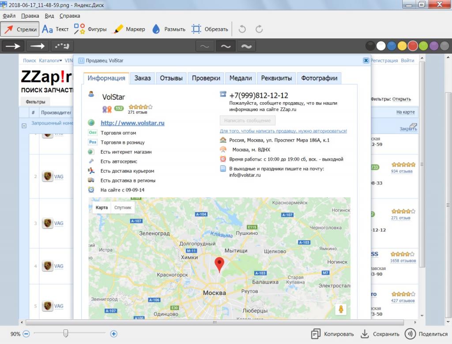Open the Файл menu
The height and width of the screenshot is (344, 452).
[9, 16]
